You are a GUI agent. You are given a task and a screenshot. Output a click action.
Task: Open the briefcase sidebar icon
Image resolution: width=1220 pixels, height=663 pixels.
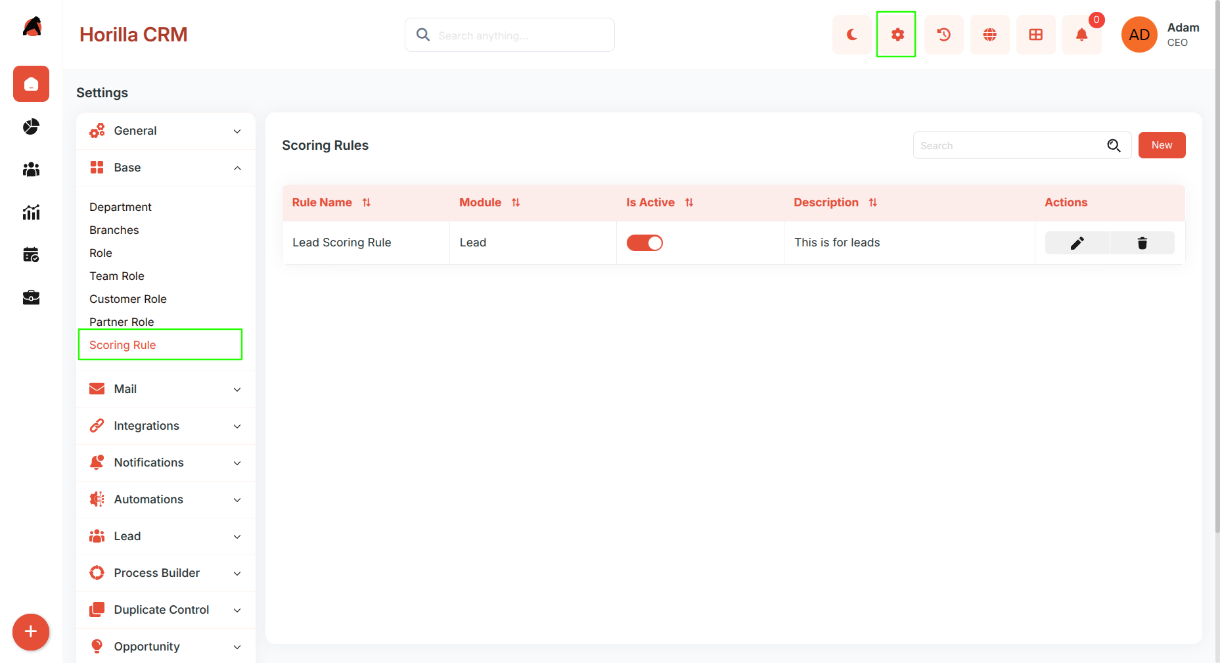[x=31, y=298]
